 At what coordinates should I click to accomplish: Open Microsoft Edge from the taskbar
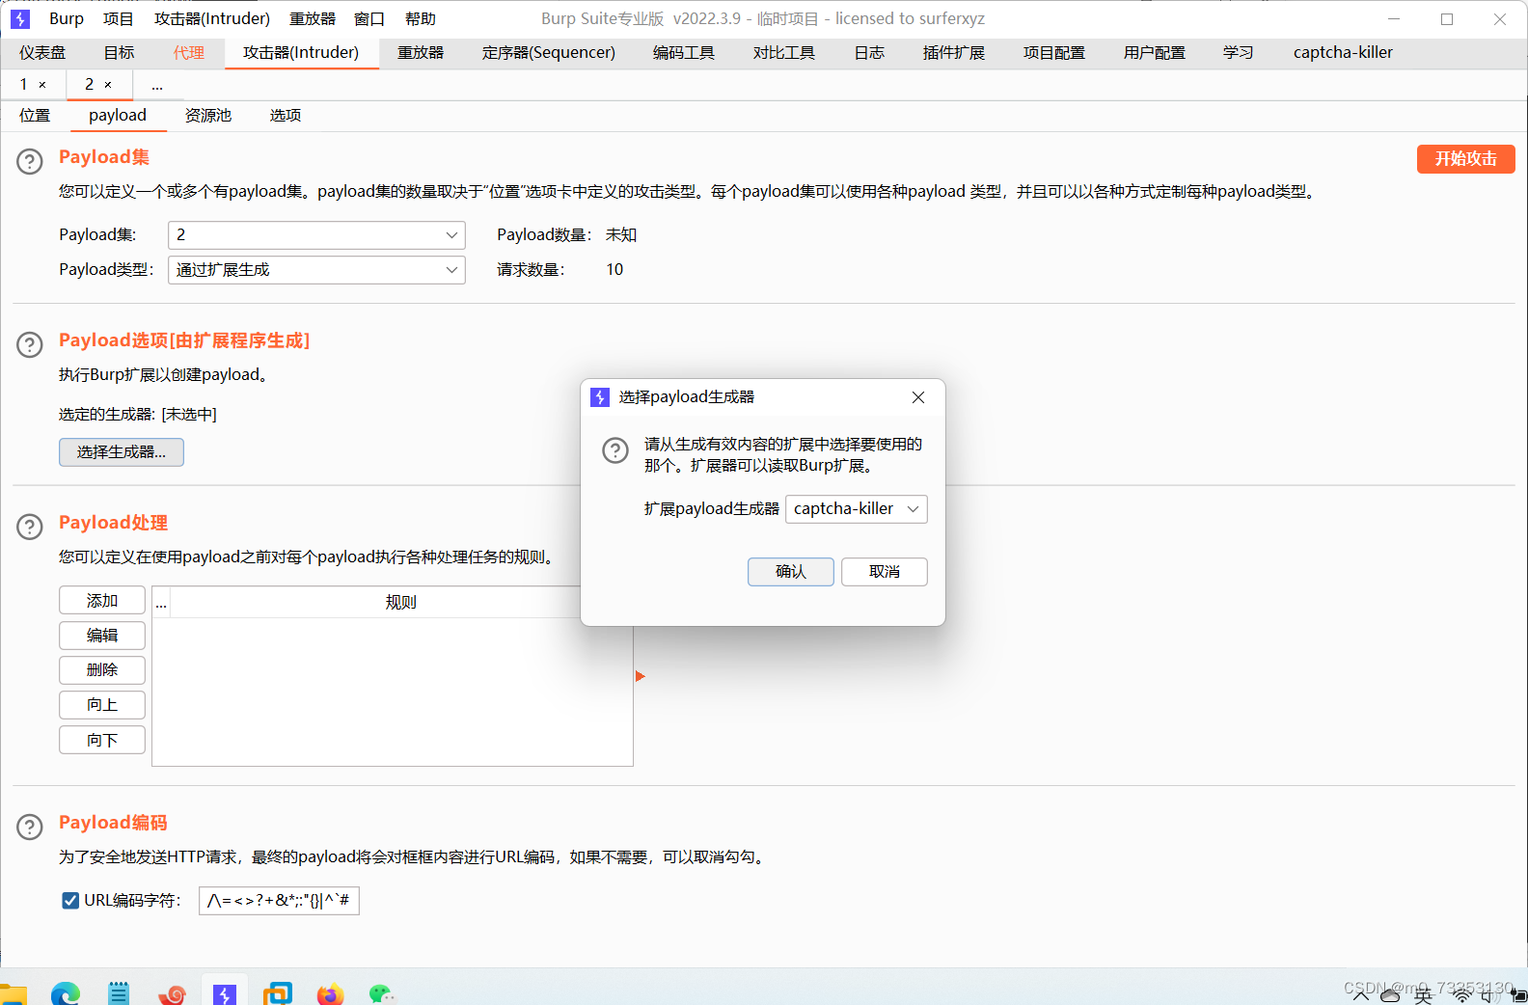[66, 993]
